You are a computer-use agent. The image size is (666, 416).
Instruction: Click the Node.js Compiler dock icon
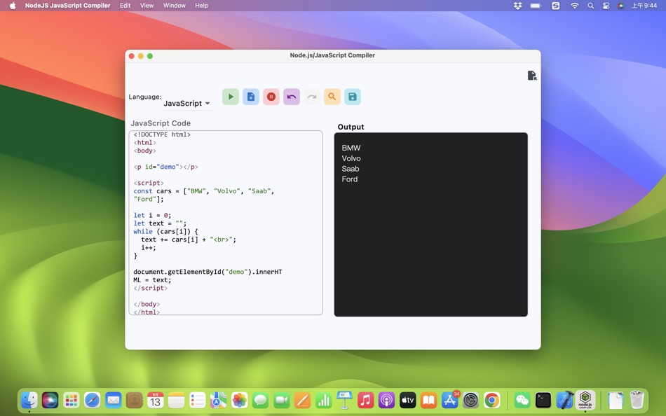tap(585, 400)
